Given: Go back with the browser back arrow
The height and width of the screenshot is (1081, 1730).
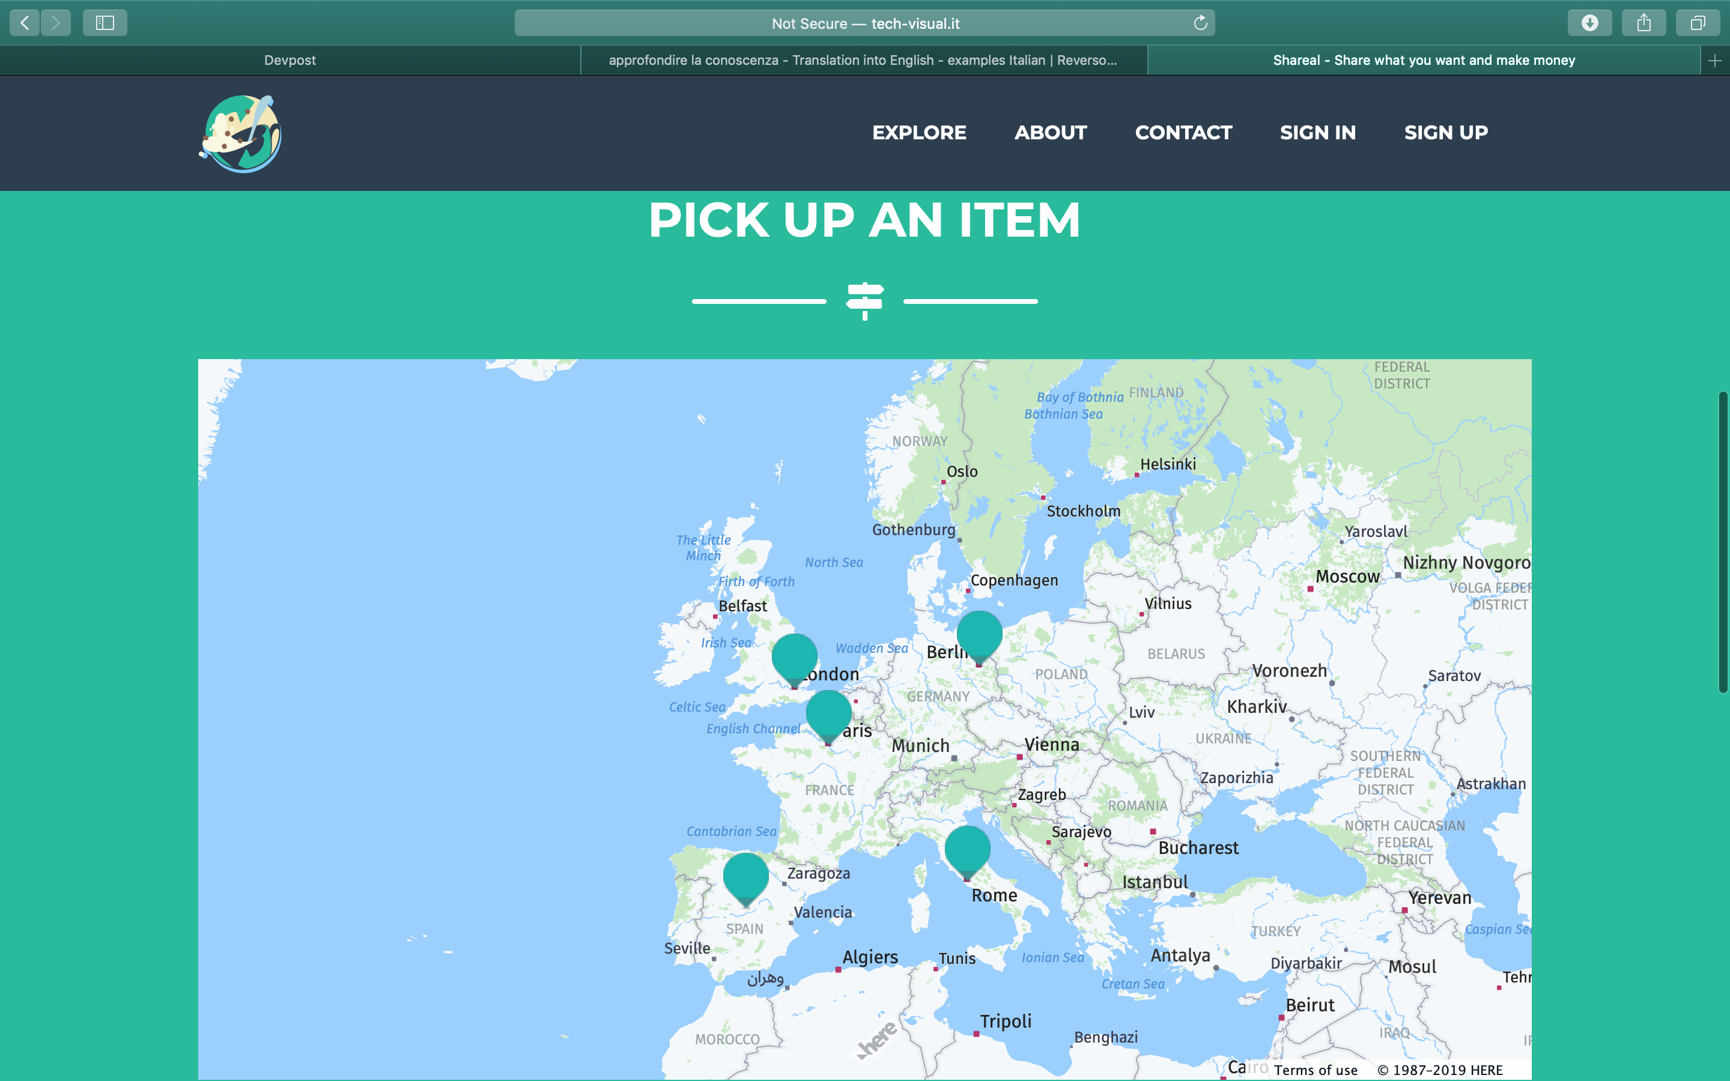Looking at the screenshot, I should click(25, 23).
